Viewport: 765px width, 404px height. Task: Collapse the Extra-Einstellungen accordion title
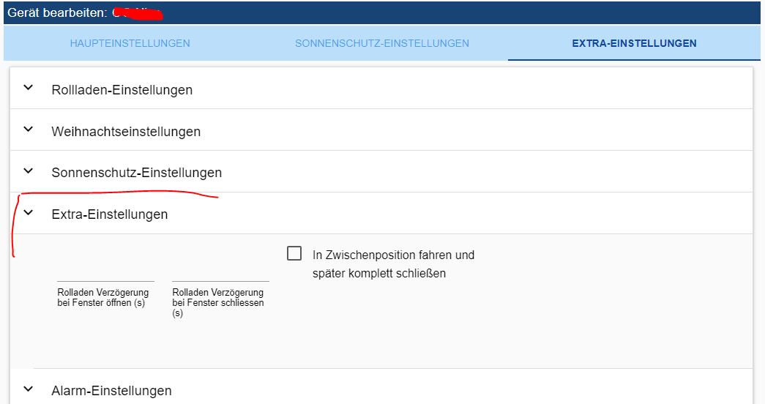110,214
